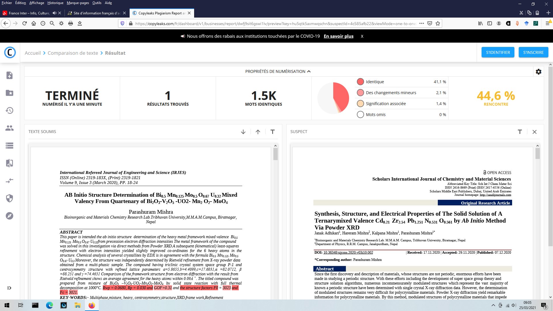Click the new scan document sidebar icon

pos(10,75)
